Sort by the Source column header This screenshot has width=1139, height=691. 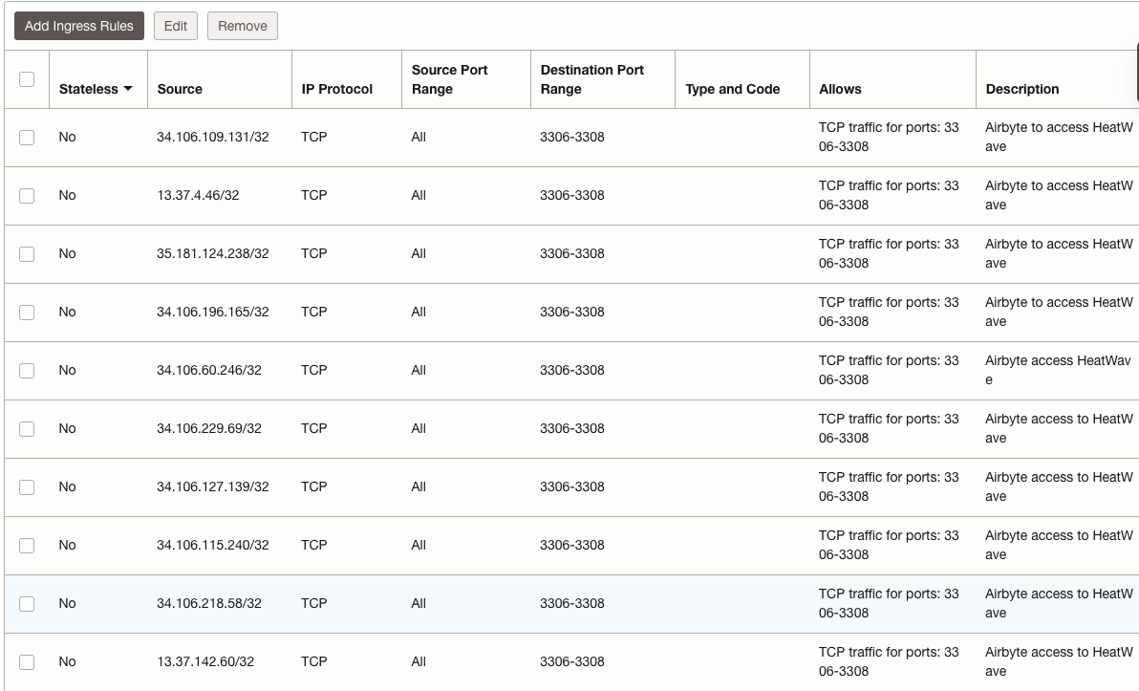click(x=182, y=89)
